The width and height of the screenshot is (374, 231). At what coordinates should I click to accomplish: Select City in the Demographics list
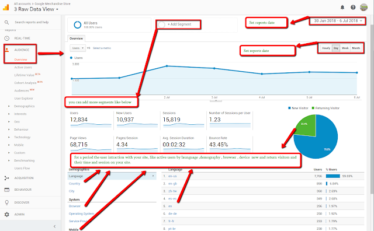point(71,191)
